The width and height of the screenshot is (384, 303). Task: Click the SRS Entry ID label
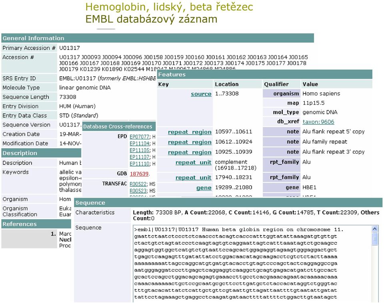(19, 78)
